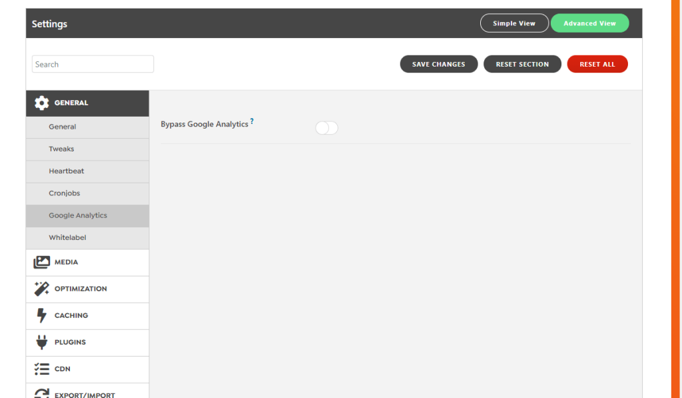The height and width of the screenshot is (398, 682).
Task: Click the Optimization magic wand icon
Action: pos(42,289)
